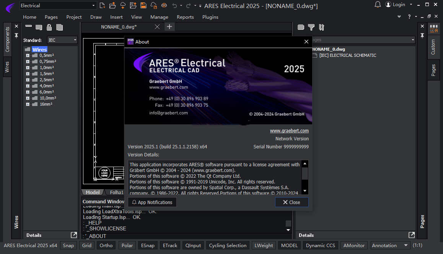Open the www.graebert.com link
The width and height of the screenshot is (443, 254).
[289, 131]
